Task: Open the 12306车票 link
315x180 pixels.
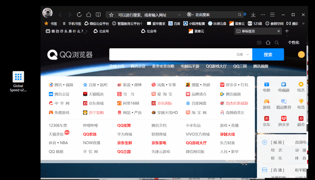Action: click(x=58, y=126)
